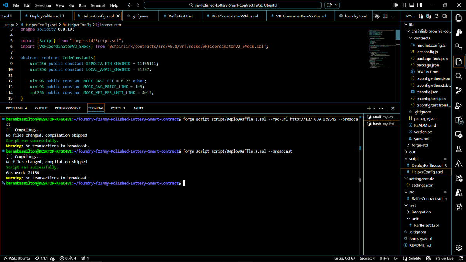466x262 pixels.
Task: Click the New Folder icon in Explorer
Action: tap(429, 16)
